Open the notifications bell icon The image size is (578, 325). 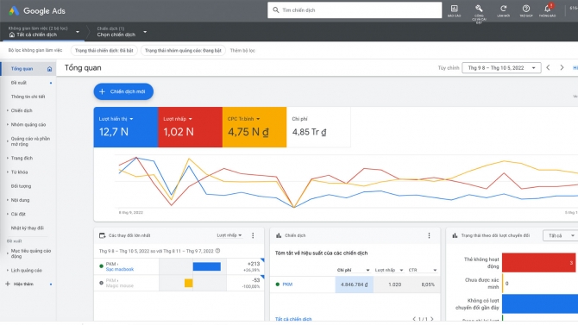pos(548,8)
